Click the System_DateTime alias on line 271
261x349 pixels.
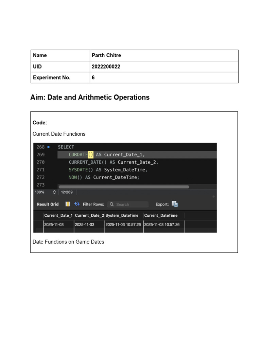pos(124,170)
